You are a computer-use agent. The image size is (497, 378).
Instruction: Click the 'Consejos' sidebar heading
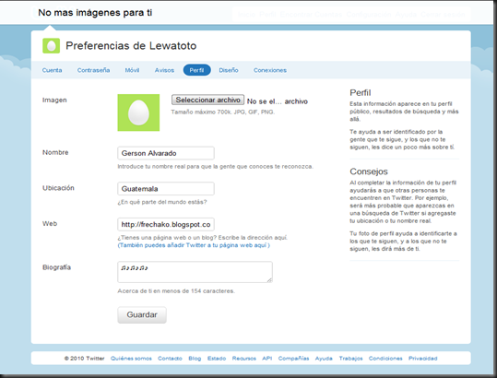click(x=369, y=171)
